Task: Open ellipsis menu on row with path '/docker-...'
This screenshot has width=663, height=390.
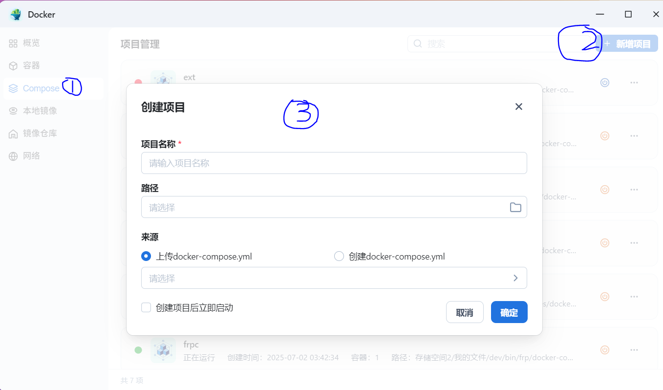Action: pos(634,189)
